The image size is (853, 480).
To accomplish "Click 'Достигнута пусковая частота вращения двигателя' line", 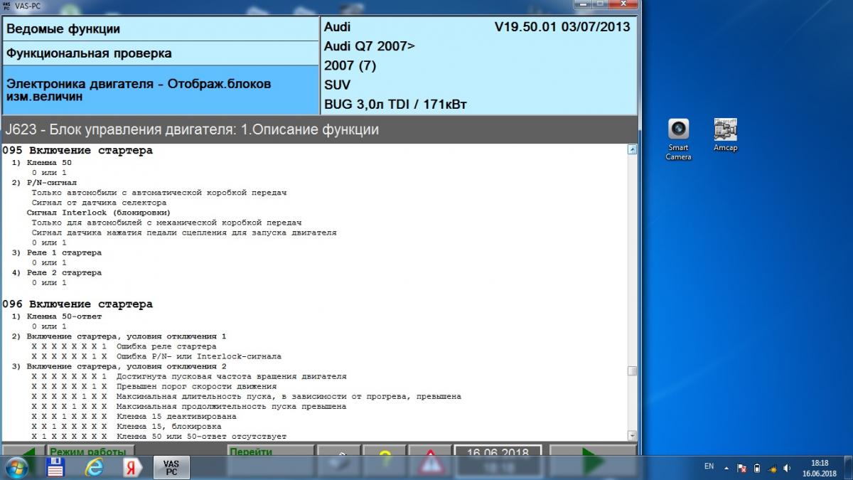I will [232, 376].
